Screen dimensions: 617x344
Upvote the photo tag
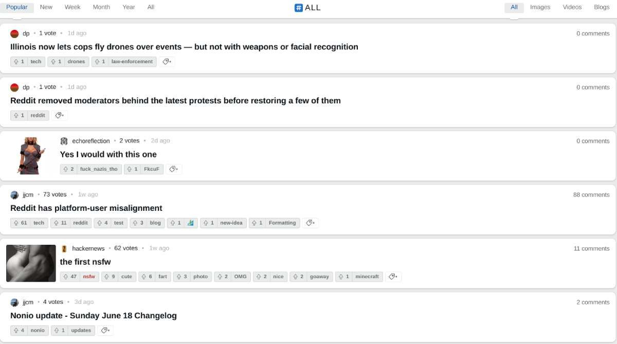(x=182, y=277)
